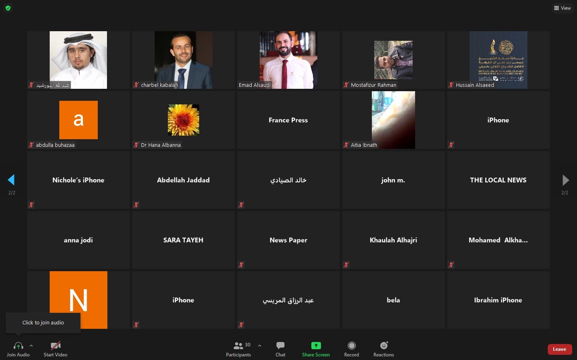Expand the caret next to Participants
This screenshot has height=360, width=577.
coord(260,346)
